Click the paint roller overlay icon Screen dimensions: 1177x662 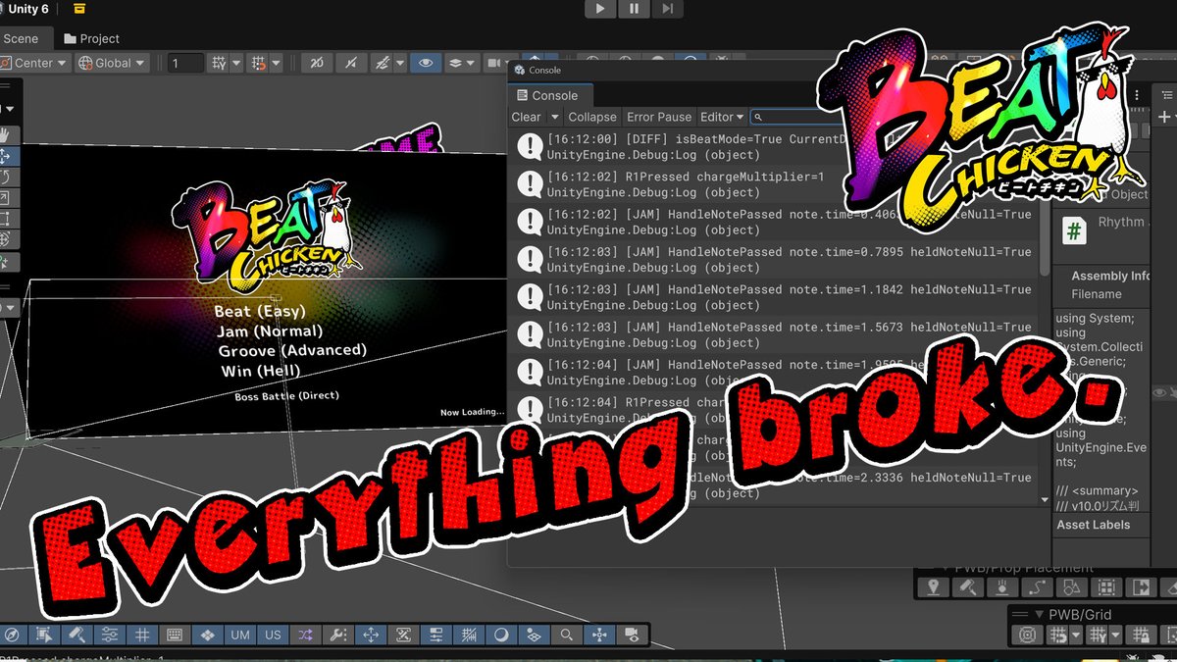click(77, 635)
